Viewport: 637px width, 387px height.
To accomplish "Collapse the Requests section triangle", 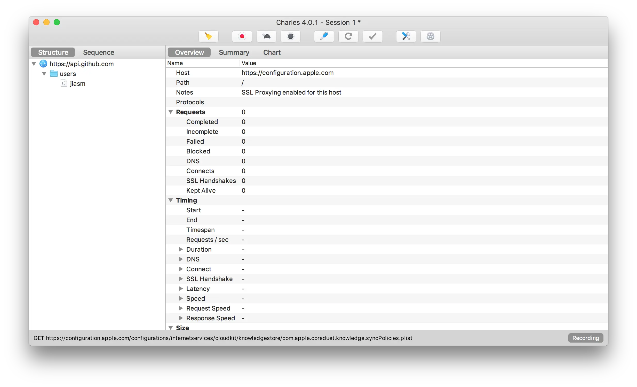I will pos(171,112).
